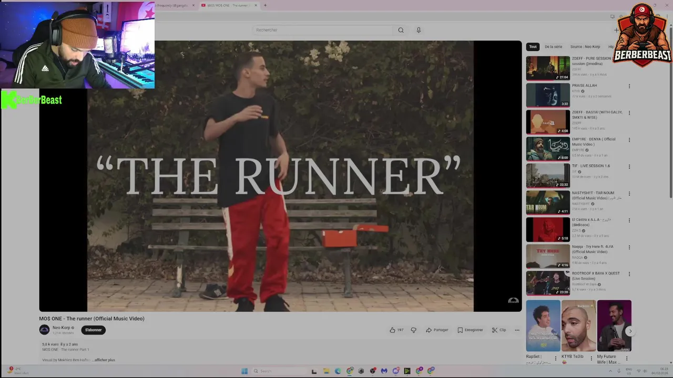The height and width of the screenshot is (378, 673).
Task: Select the Tout filter chip
Action: [x=533, y=47]
